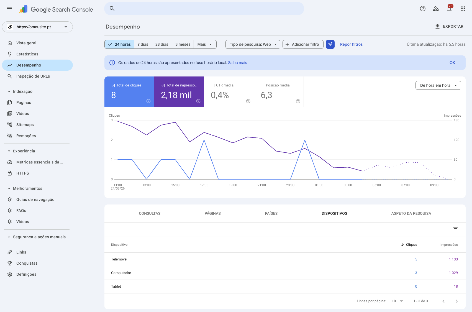Open De hora em hora dropdown

(x=438, y=85)
